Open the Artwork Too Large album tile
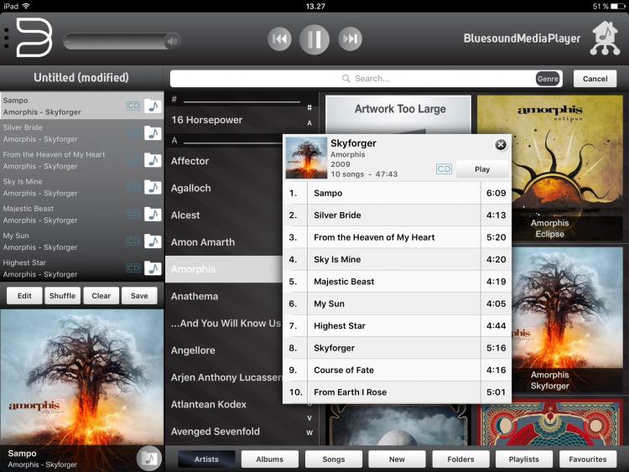The width and height of the screenshot is (629, 472). tap(398, 115)
